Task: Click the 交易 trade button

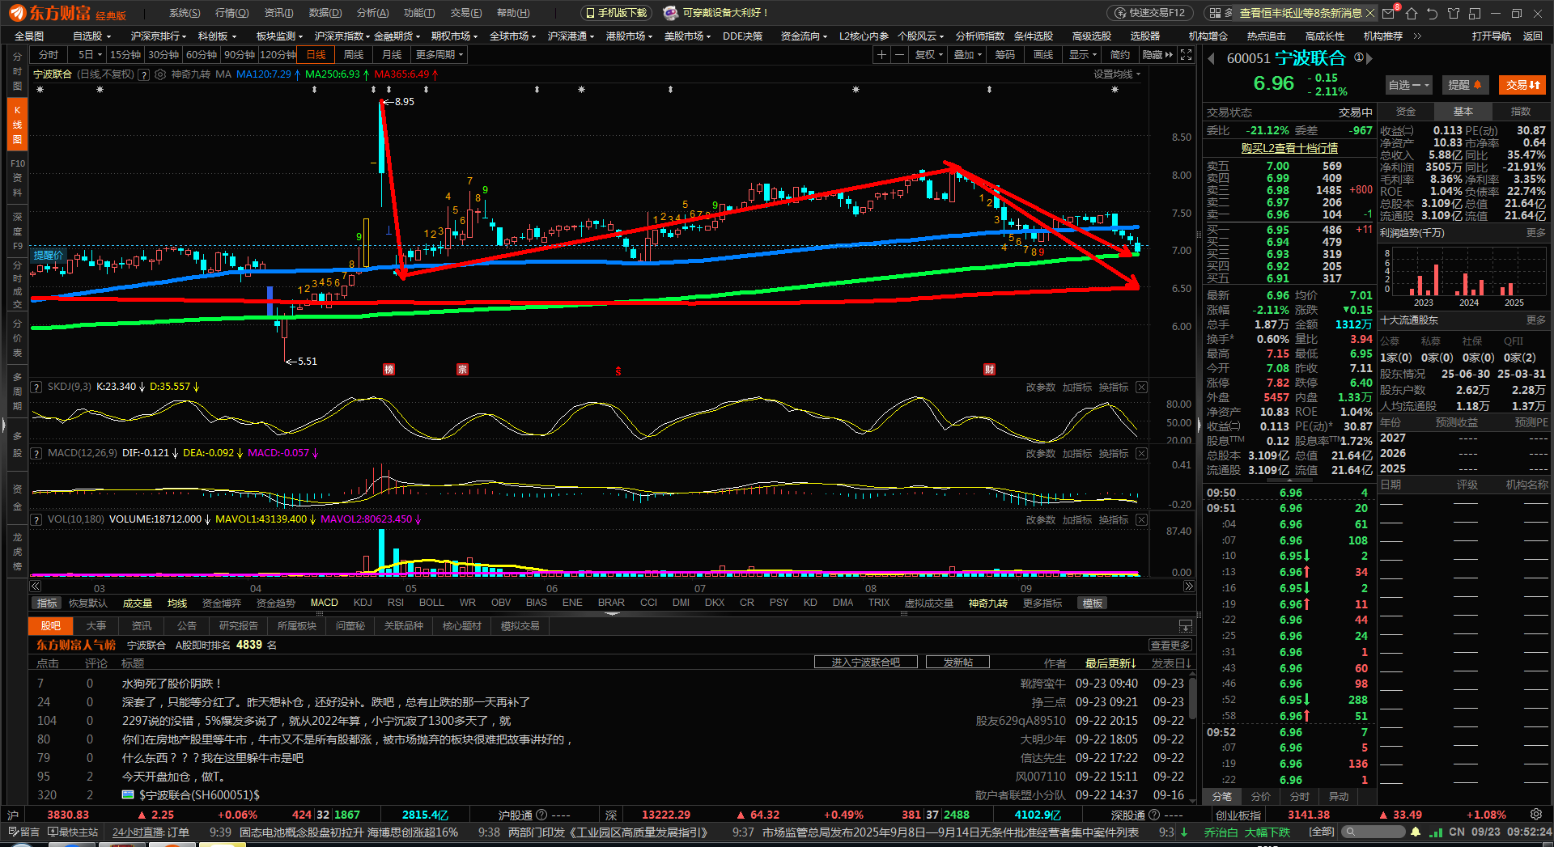Action: [x=1522, y=85]
